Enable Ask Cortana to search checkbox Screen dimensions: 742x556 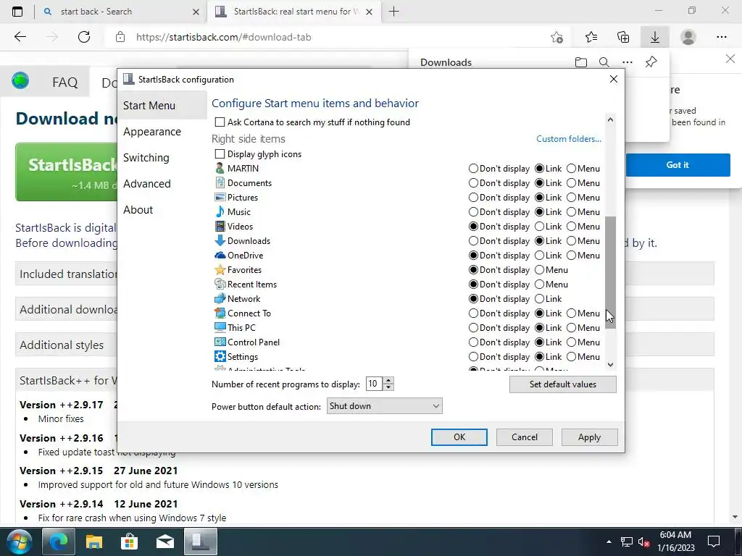(x=220, y=122)
